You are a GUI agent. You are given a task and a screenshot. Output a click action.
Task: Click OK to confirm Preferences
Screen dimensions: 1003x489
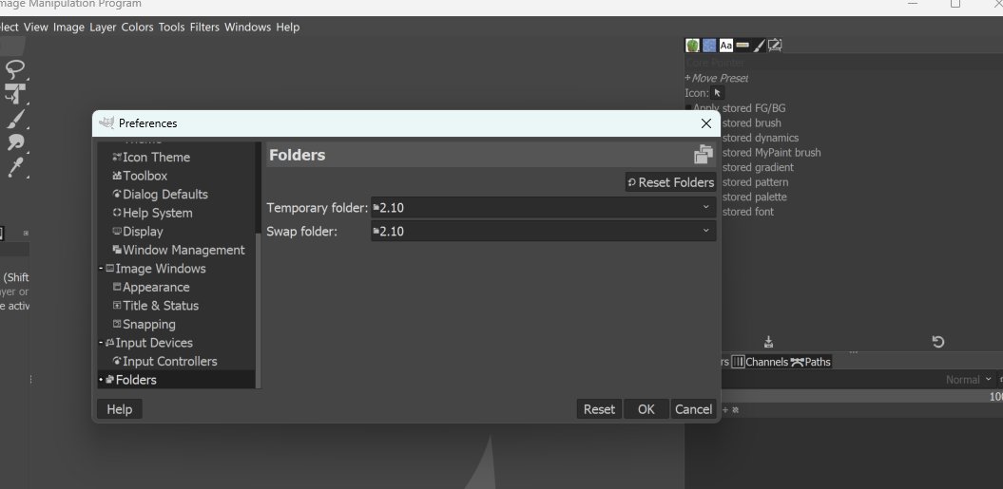pyautogui.click(x=646, y=409)
